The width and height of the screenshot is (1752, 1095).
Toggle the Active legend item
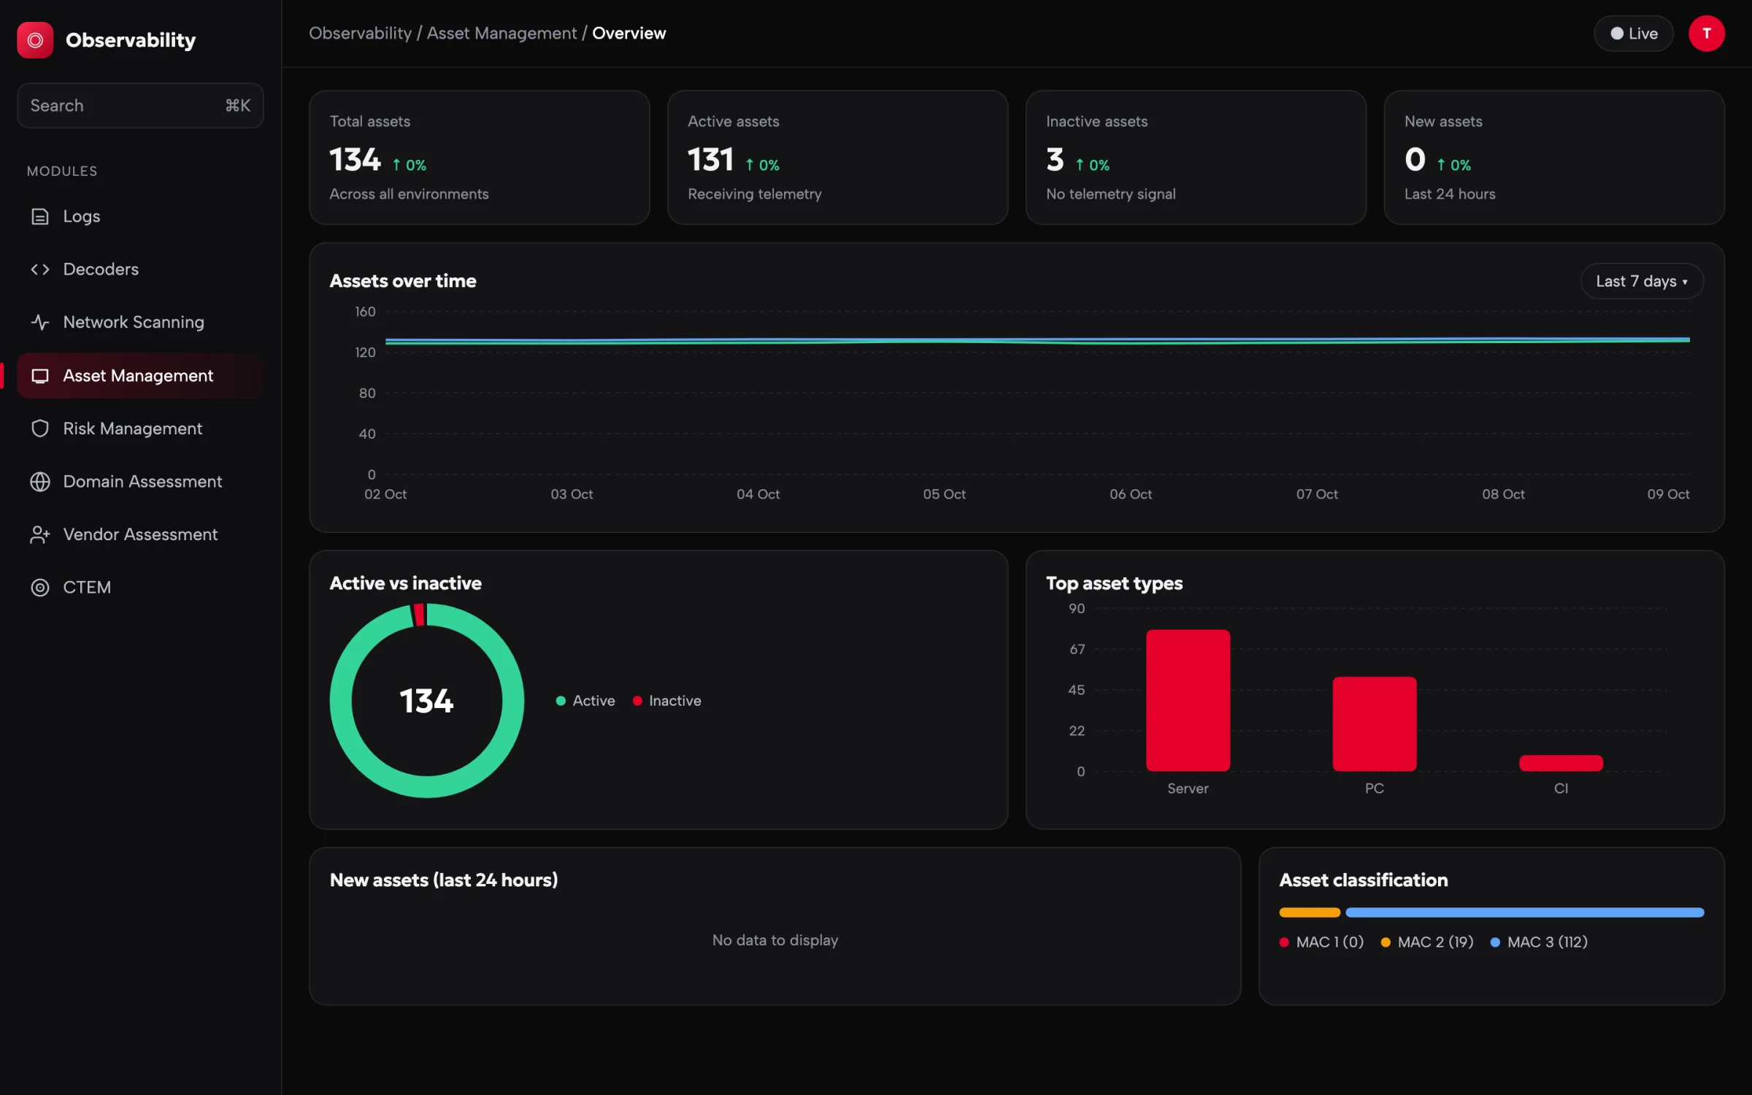click(x=585, y=701)
